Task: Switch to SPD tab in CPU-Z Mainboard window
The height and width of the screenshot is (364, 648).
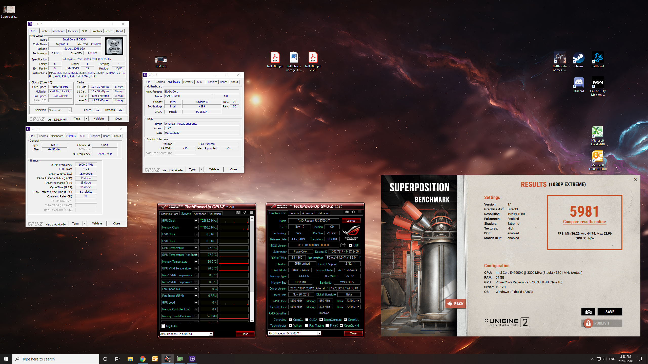Action: (199, 82)
